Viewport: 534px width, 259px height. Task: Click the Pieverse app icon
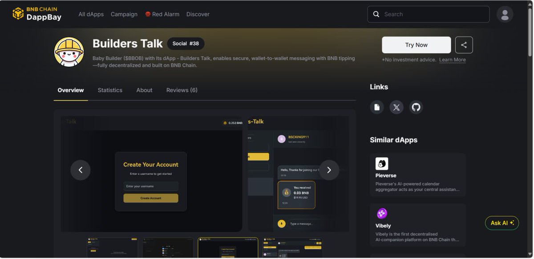tap(382, 164)
